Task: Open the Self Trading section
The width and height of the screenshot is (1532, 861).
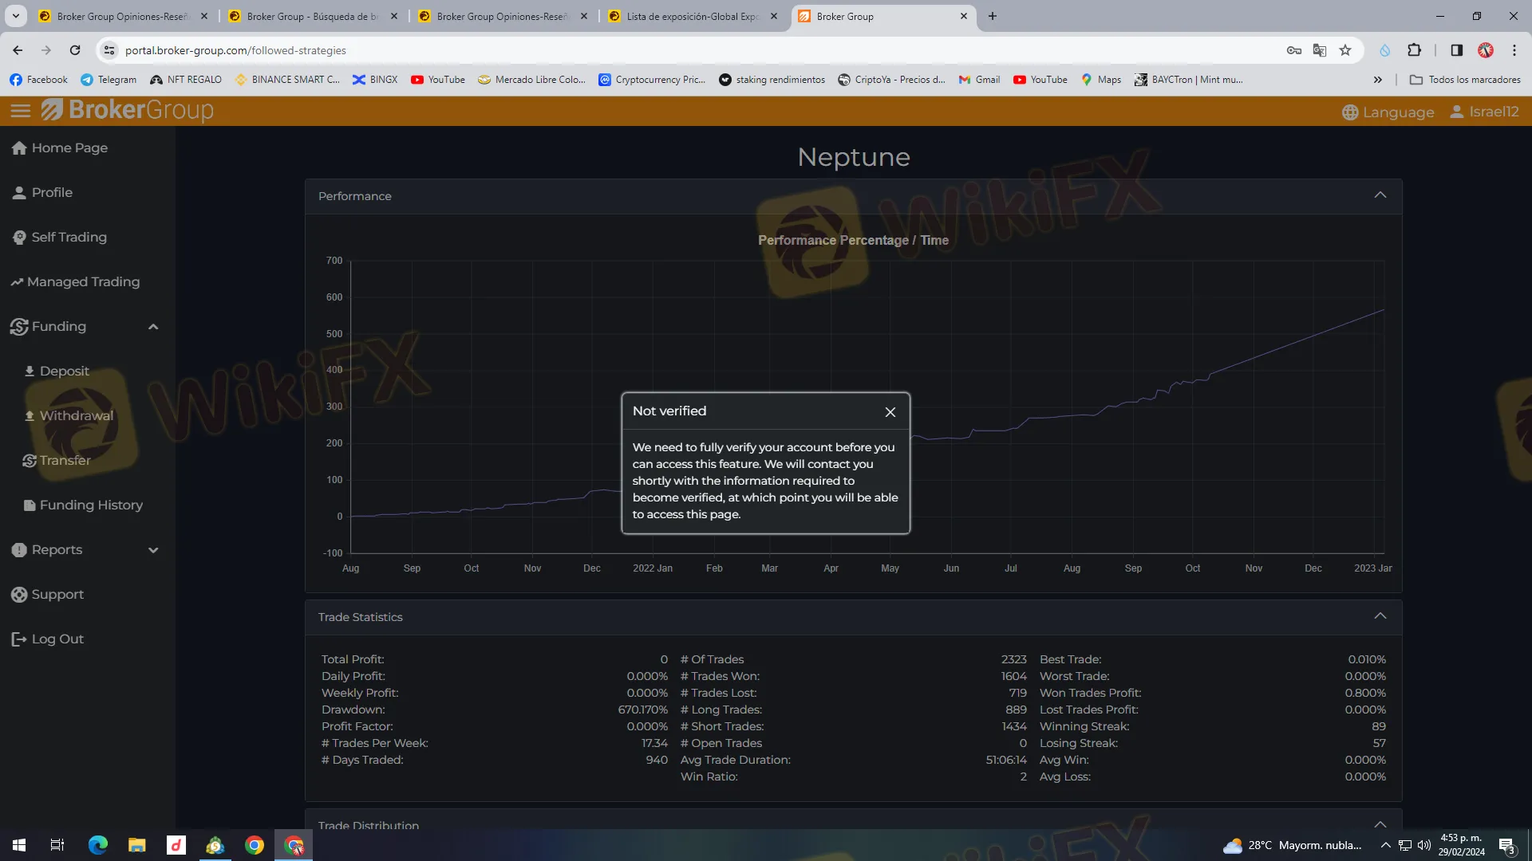Action: coord(60,238)
